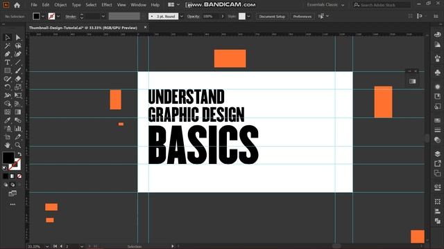
Task: Set paint mode to Gradient
Action: coord(12,176)
